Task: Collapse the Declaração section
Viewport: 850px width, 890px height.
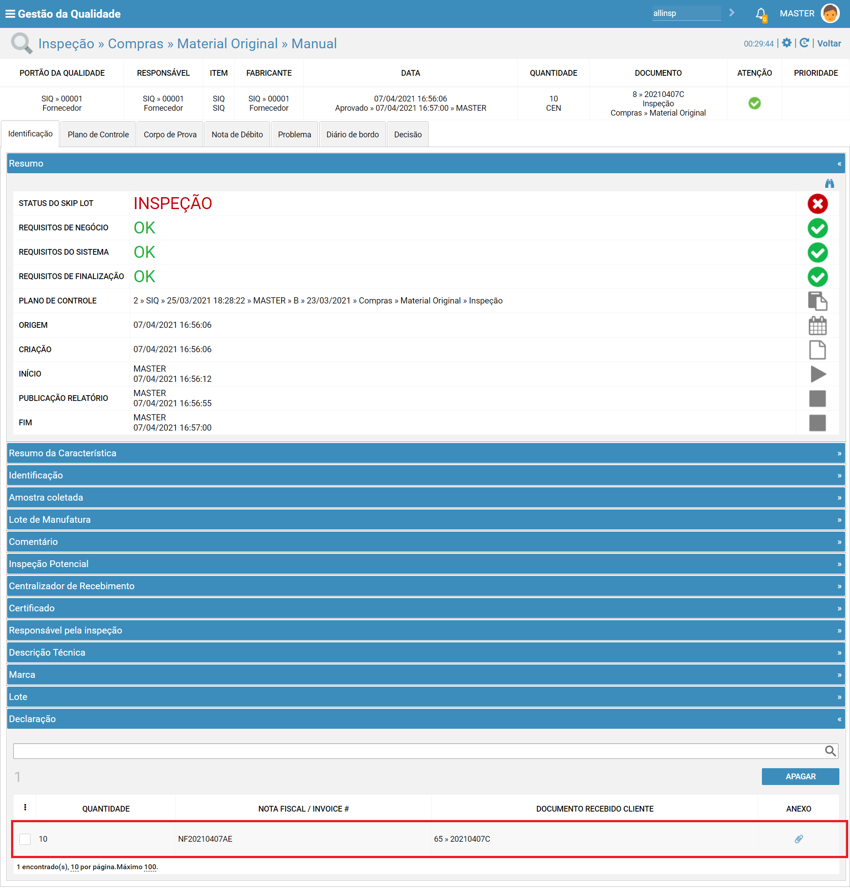Action: tap(425, 719)
